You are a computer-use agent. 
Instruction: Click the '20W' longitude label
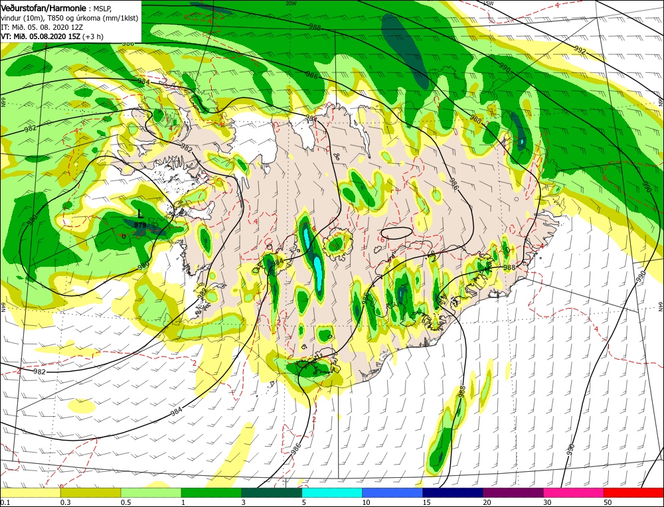(291, 3)
